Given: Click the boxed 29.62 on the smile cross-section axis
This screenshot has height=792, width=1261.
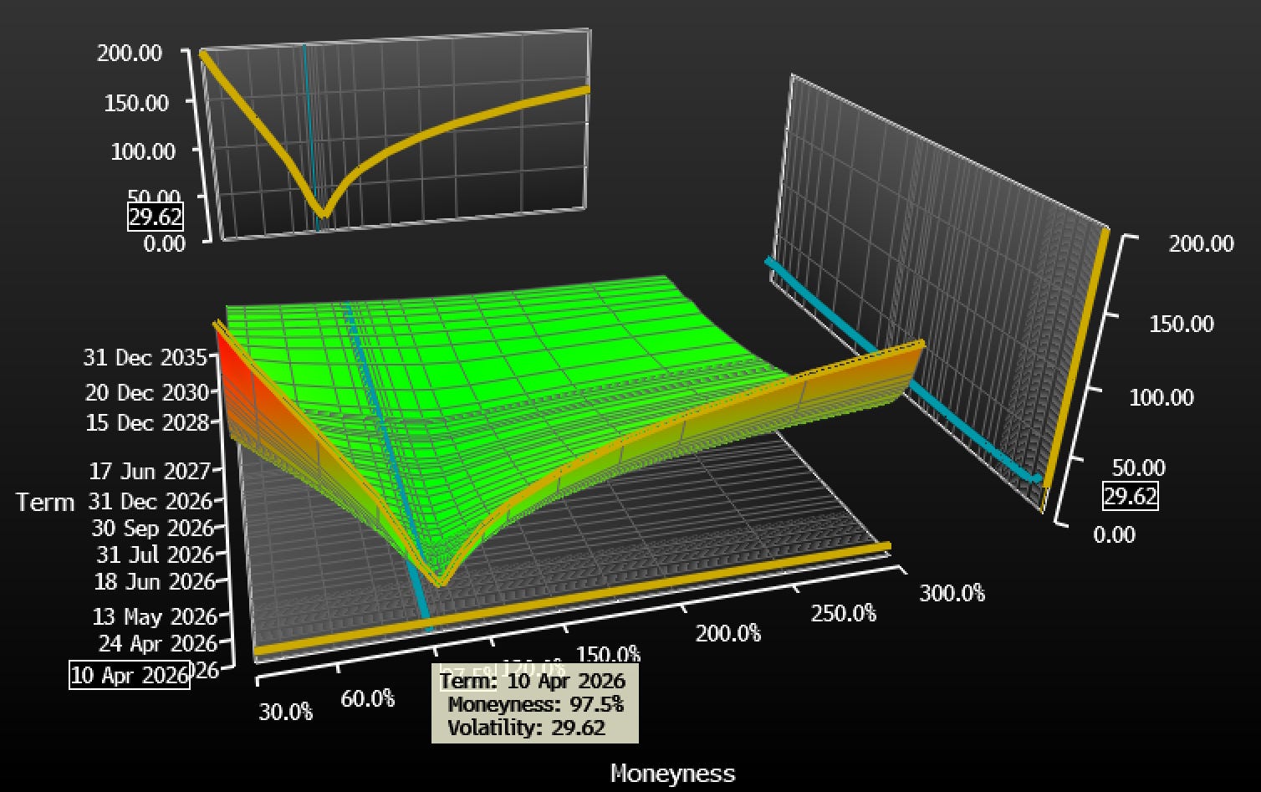Looking at the screenshot, I should pyautogui.click(x=156, y=217).
